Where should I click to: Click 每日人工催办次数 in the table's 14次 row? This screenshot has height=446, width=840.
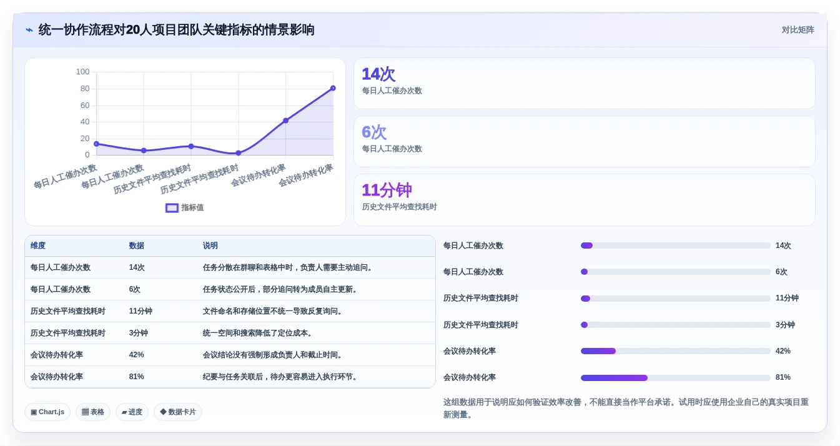coord(61,267)
